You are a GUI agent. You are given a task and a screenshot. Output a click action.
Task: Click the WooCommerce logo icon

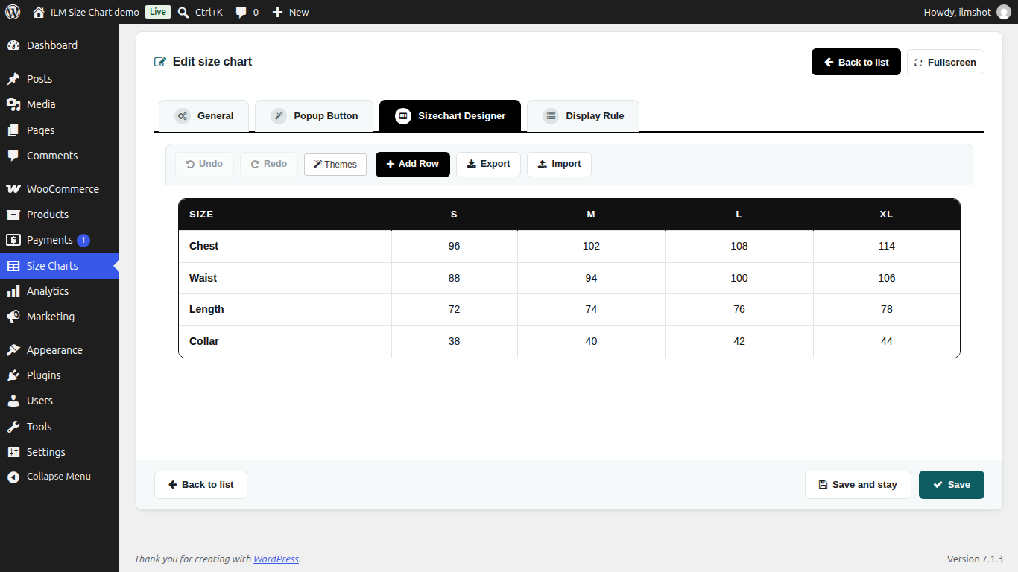click(x=13, y=189)
